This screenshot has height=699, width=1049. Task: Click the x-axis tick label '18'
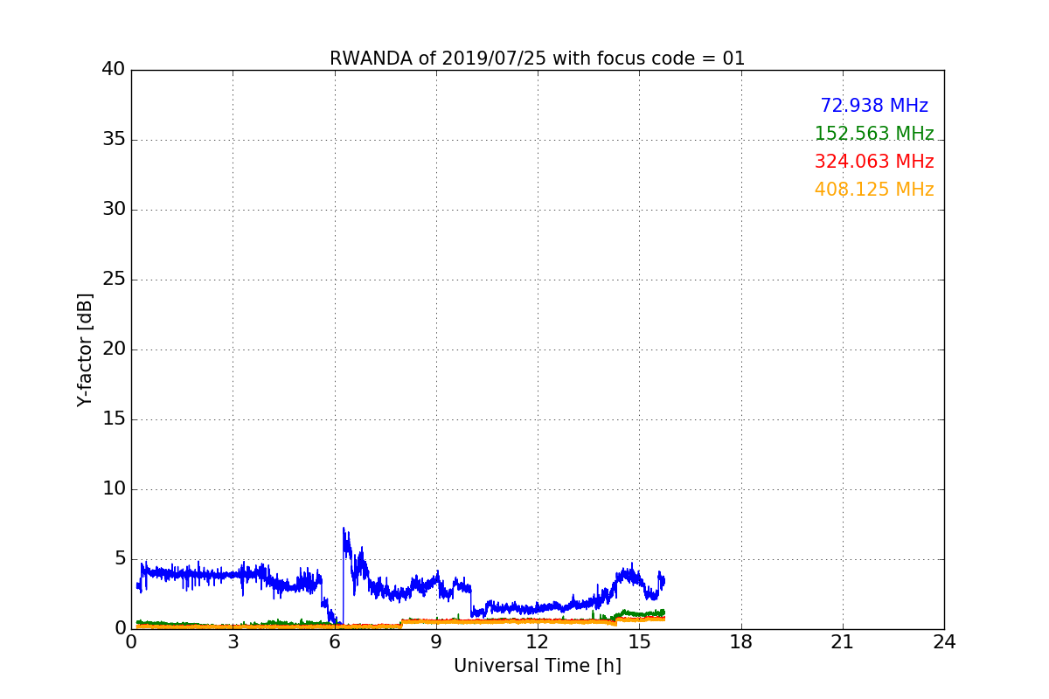741,642
